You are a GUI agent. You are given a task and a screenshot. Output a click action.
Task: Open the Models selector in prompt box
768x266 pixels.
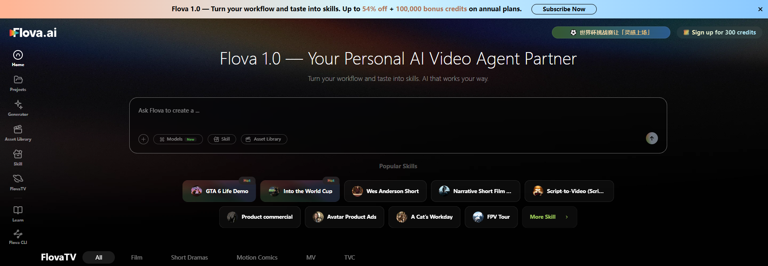tap(178, 139)
